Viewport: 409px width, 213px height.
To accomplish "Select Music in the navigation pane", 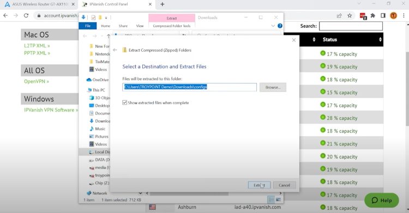I will point(97,129).
